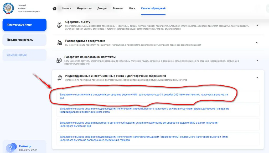Select the Каталог обращений tab
Viewport: 269px width, 153px height.
click(153, 8)
